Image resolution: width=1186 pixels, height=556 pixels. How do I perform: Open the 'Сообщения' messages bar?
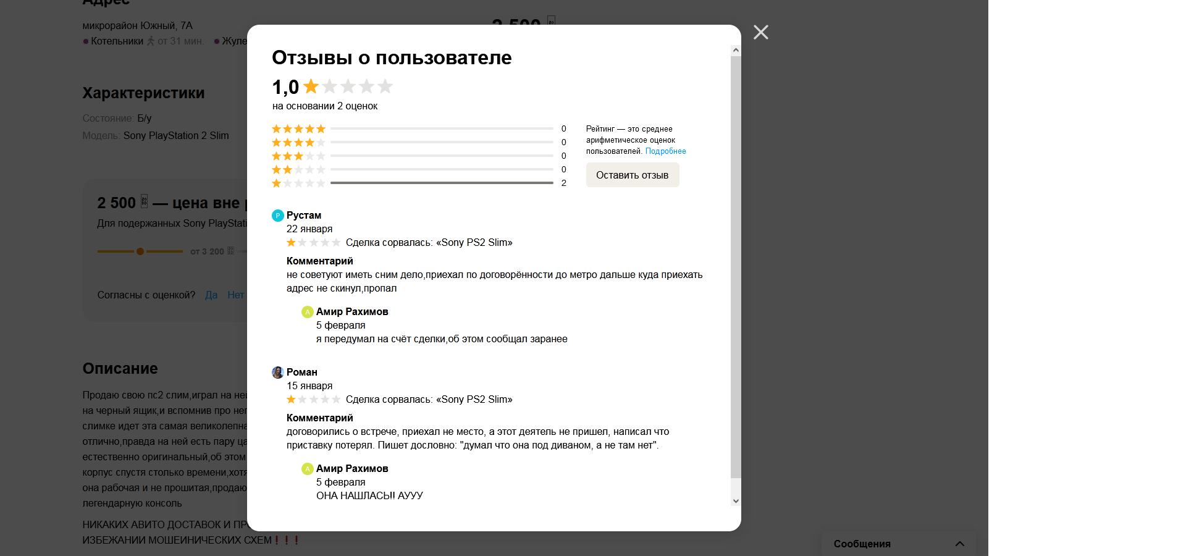click(899, 544)
